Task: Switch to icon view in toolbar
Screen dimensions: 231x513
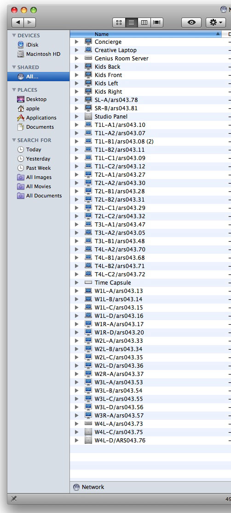Action: click(119, 23)
